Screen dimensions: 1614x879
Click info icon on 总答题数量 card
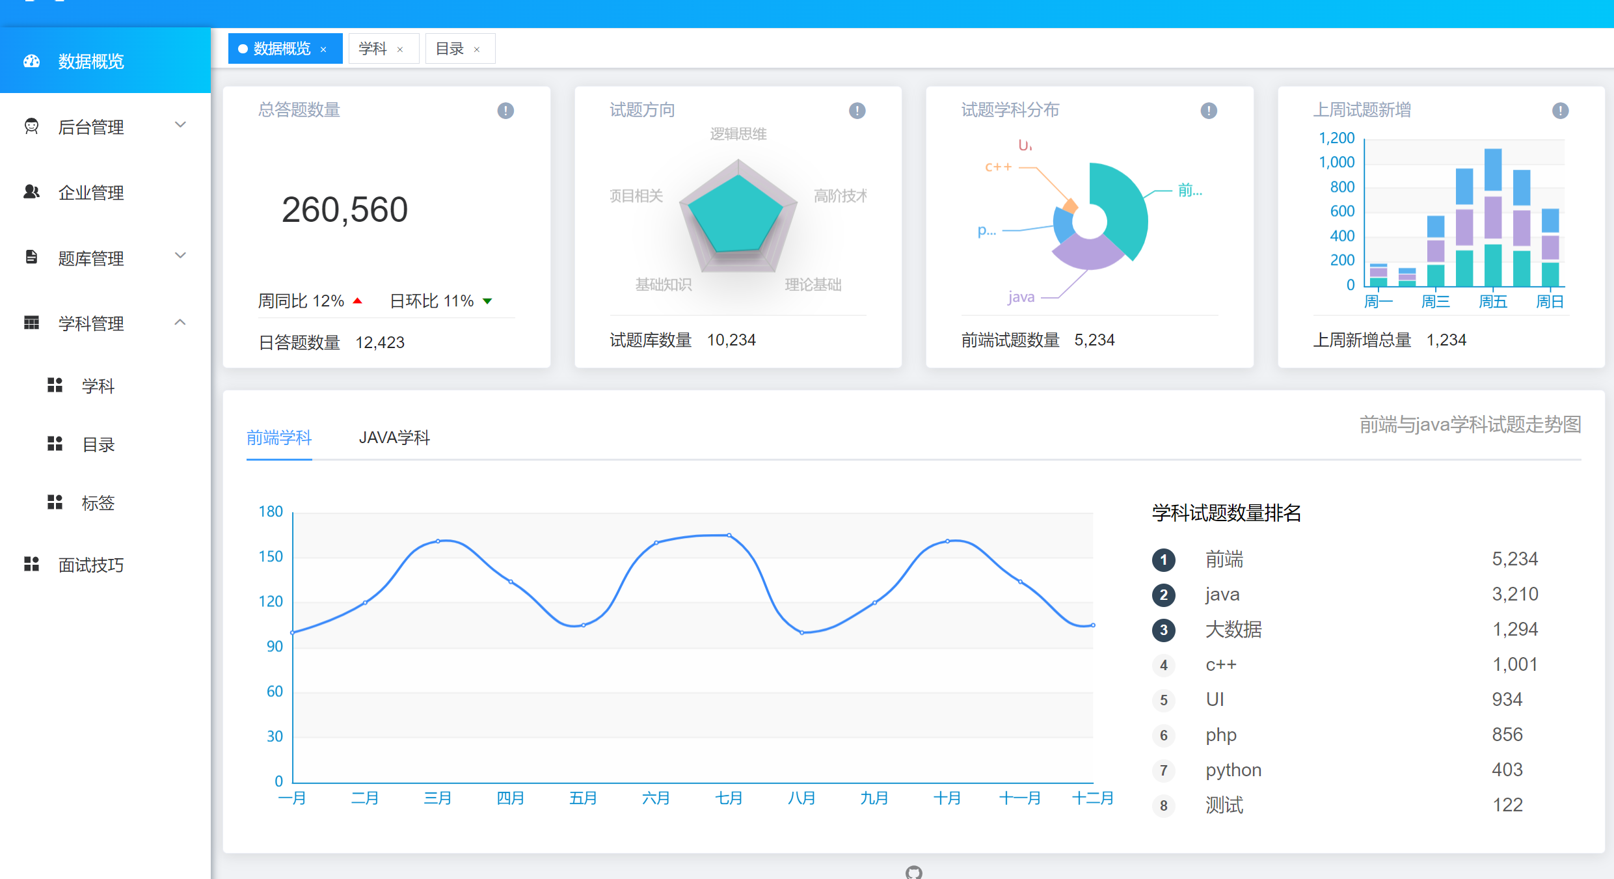505,111
